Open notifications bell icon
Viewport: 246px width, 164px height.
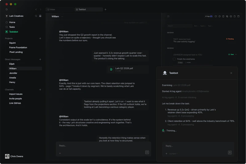(x=40, y=16)
